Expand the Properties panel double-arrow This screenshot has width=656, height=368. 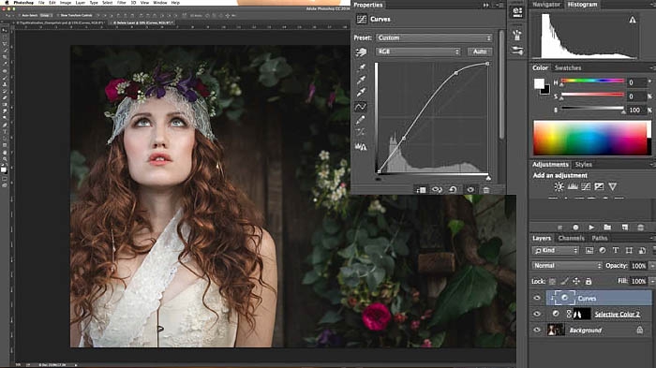point(486,5)
